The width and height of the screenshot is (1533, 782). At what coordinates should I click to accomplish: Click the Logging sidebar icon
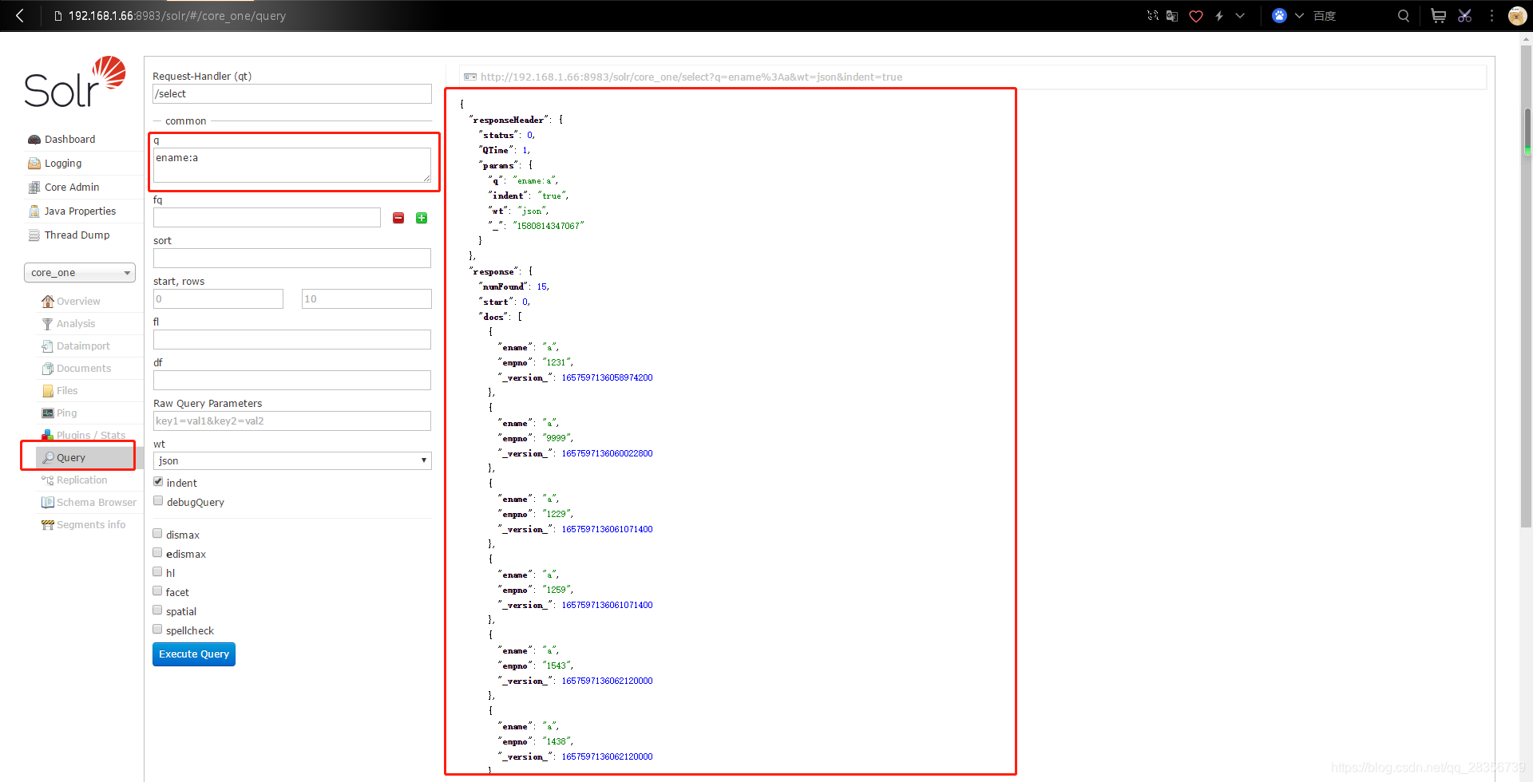click(x=34, y=164)
